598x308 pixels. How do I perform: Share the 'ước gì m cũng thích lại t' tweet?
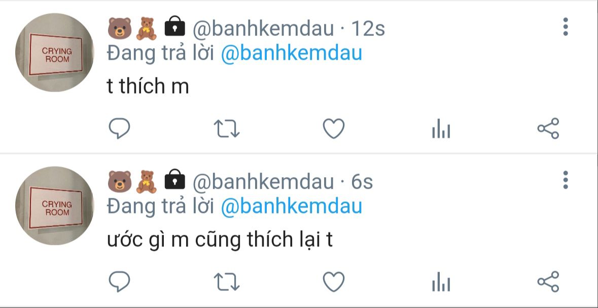[548, 281]
